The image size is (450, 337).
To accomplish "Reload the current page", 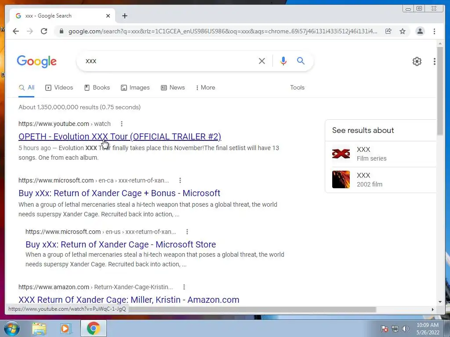I will coord(44,31).
